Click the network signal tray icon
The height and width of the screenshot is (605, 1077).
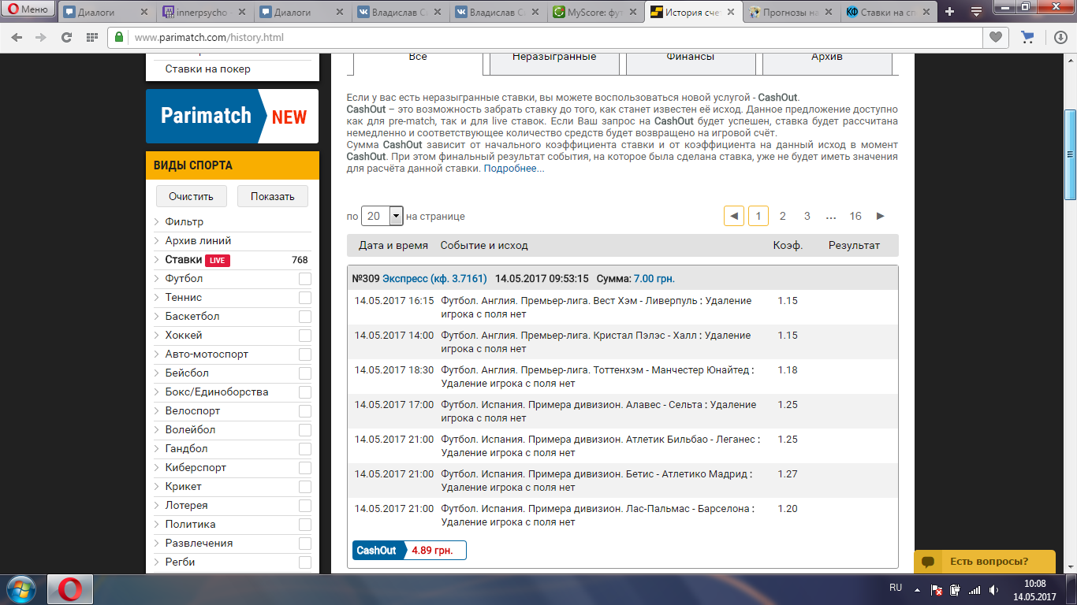pyautogui.click(x=975, y=589)
